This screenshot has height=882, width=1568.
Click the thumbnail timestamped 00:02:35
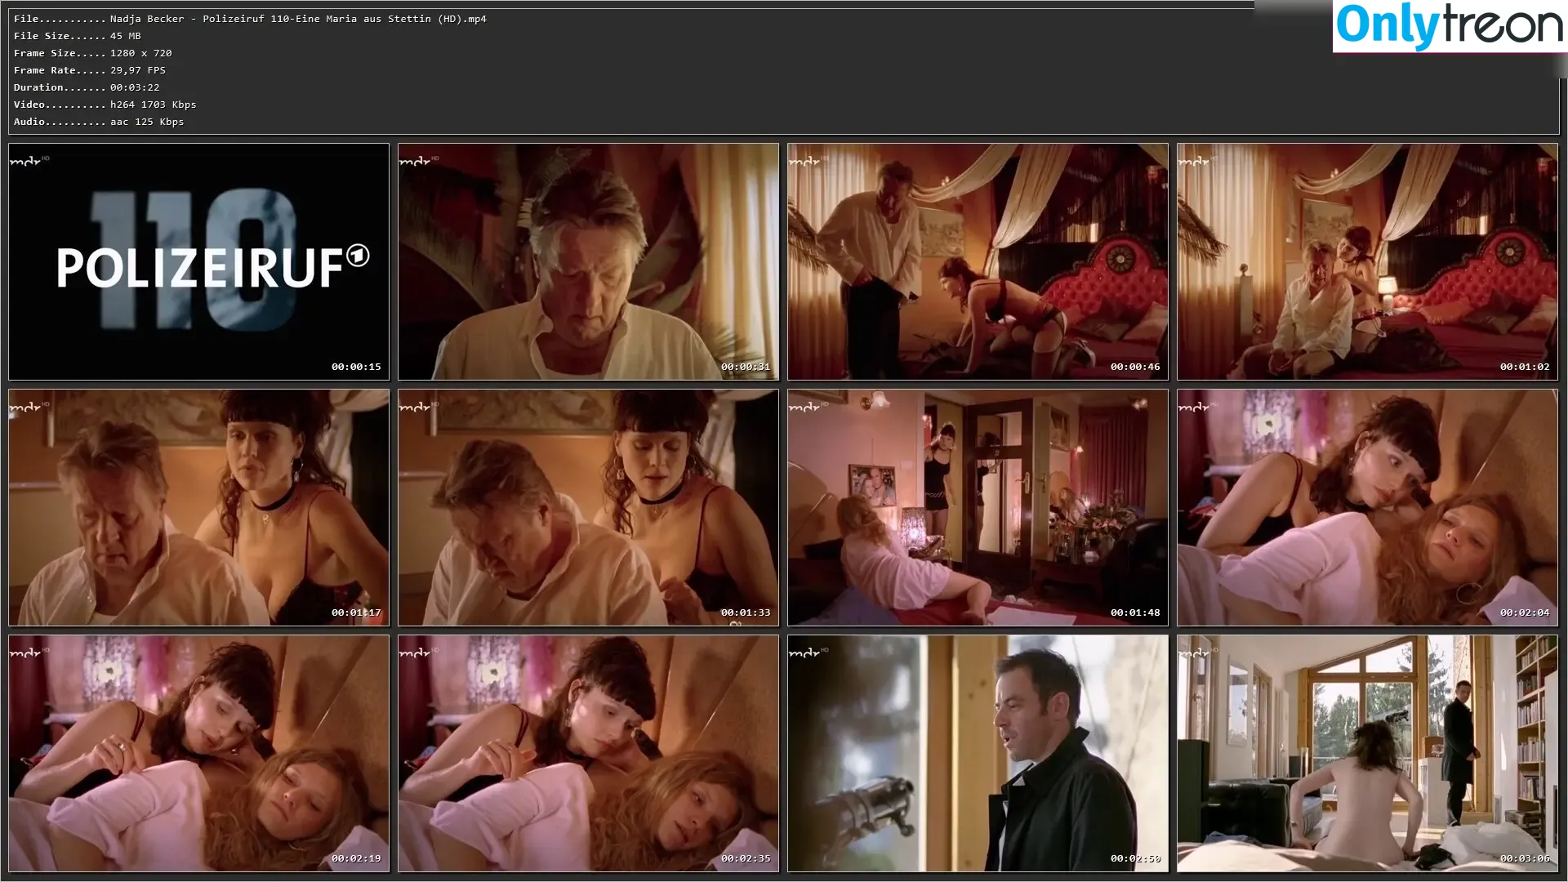point(588,754)
